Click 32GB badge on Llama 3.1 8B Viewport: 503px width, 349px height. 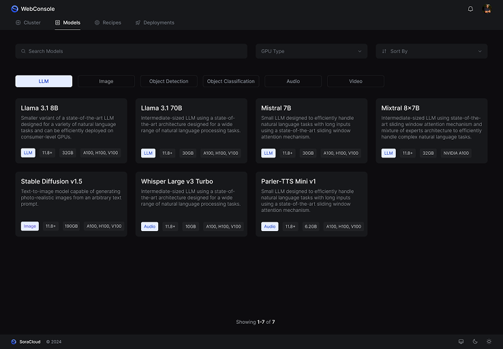67,153
